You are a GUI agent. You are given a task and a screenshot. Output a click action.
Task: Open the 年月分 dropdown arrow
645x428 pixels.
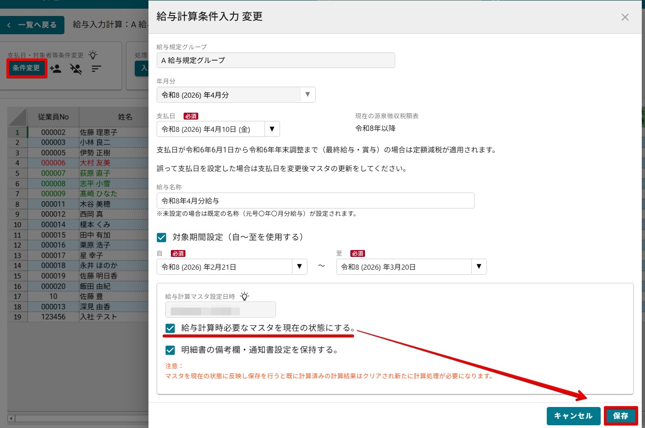307,94
